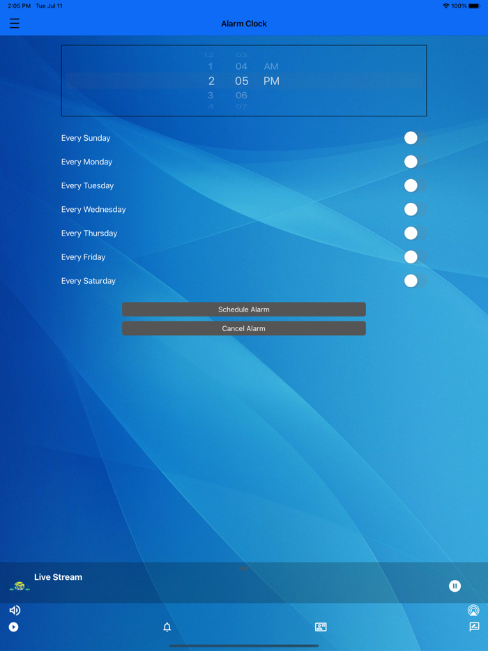488x651 pixels.
Task: Tap the Live Stream title
Action: 58,576
